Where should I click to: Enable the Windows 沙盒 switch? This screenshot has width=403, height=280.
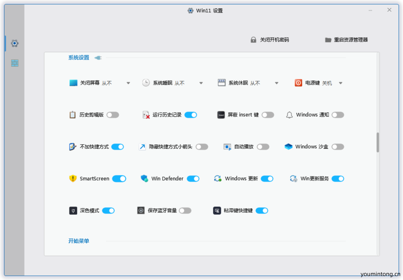pyautogui.click(x=338, y=147)
